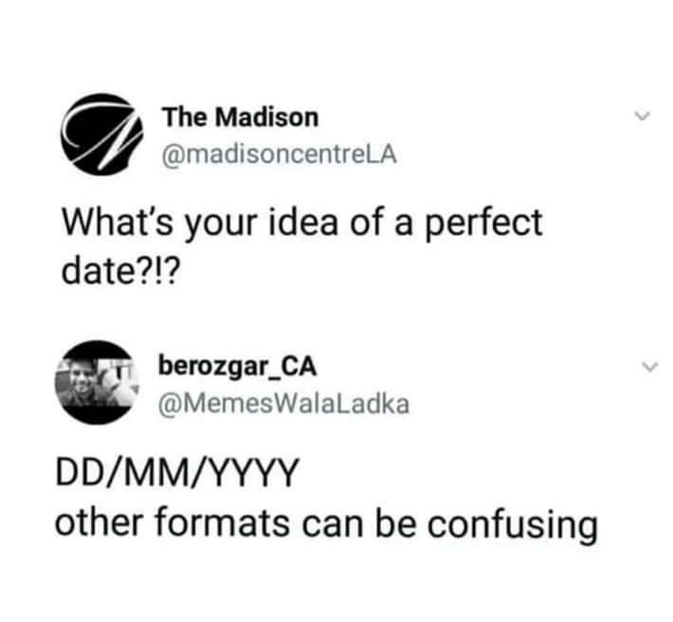Click "other formats can be confusing" text
The image size is (673, 622).
(x=326, y=523)
